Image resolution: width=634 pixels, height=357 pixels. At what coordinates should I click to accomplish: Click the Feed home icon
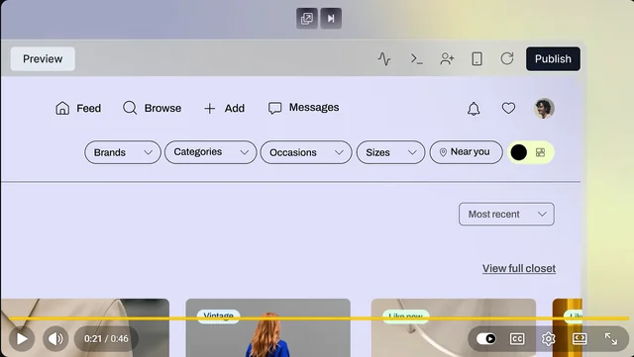[62, 108]
